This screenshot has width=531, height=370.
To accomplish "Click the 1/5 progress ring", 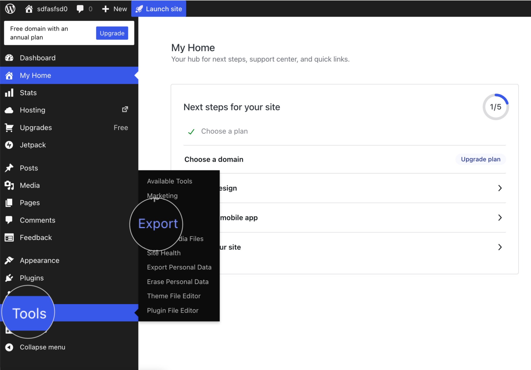I will tap(495, 107).
